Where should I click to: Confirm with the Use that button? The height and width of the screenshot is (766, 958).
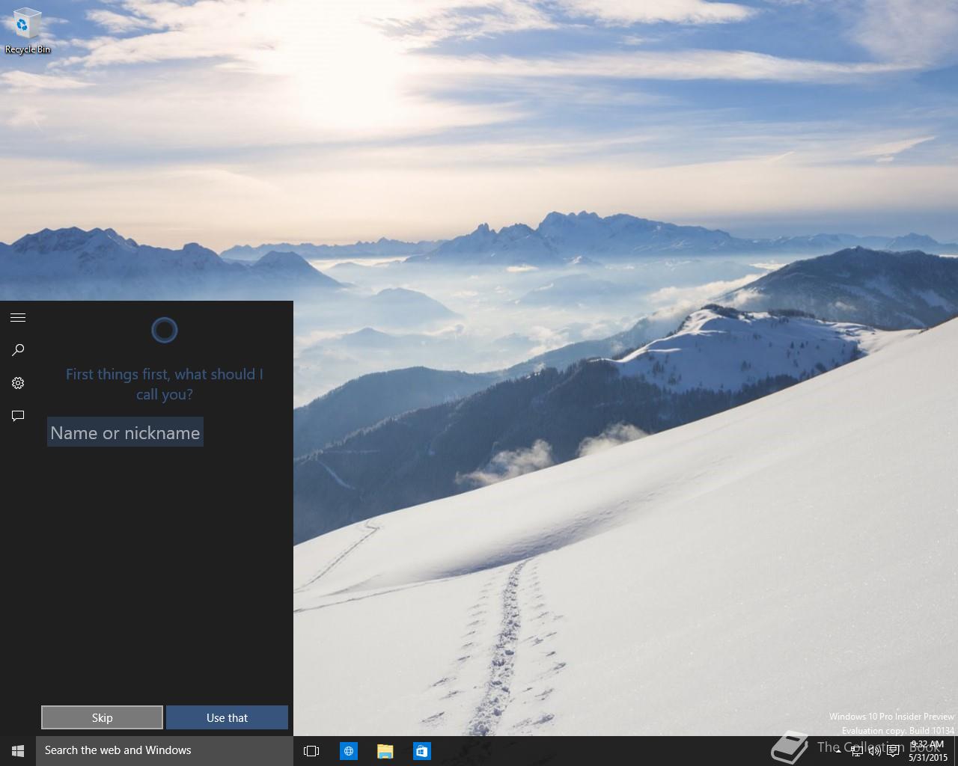[227, 717]
